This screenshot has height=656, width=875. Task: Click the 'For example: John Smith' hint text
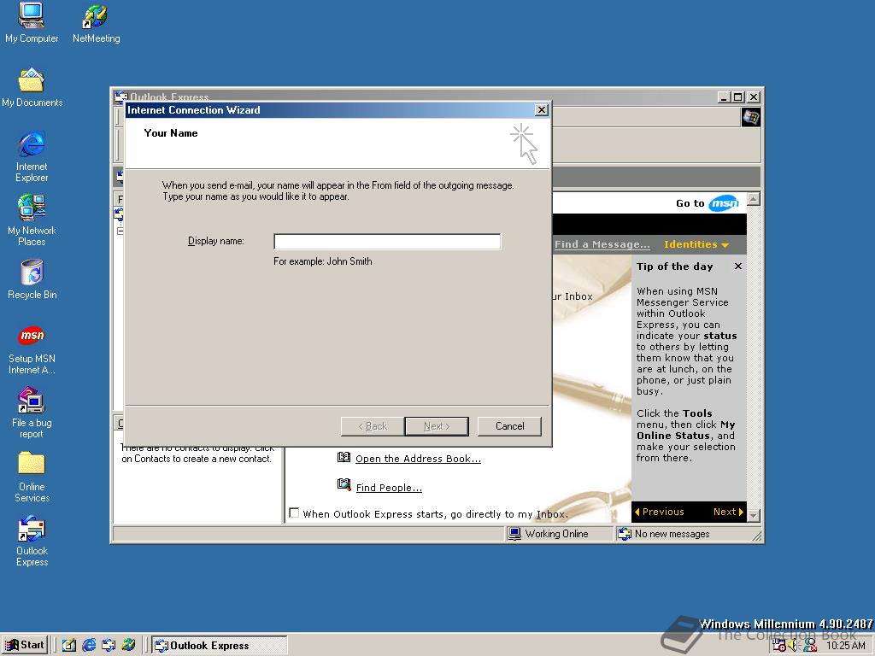322,261
